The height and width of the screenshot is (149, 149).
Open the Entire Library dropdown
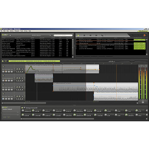[41, 35]
